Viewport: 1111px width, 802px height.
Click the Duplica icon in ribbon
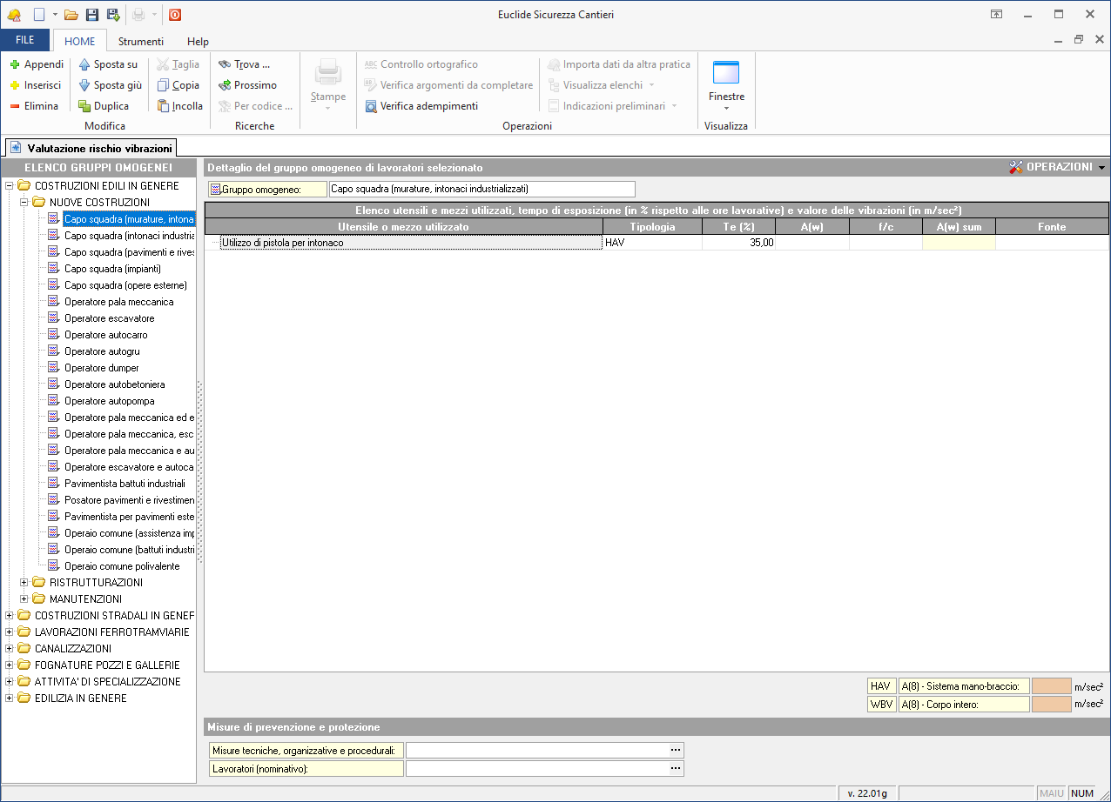tap(84, 106)
